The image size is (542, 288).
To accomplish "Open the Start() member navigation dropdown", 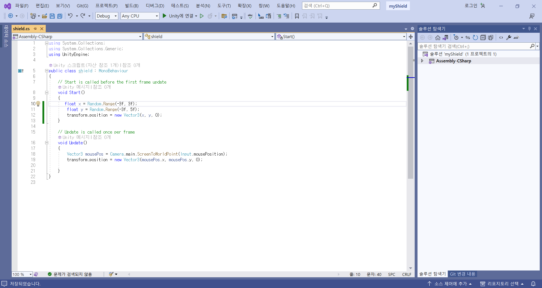I will tap(341, 37).
